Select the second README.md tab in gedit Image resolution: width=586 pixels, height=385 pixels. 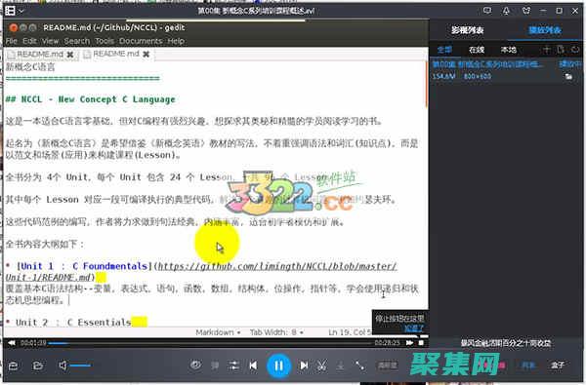pyautogui.click(x=116, y=55)
